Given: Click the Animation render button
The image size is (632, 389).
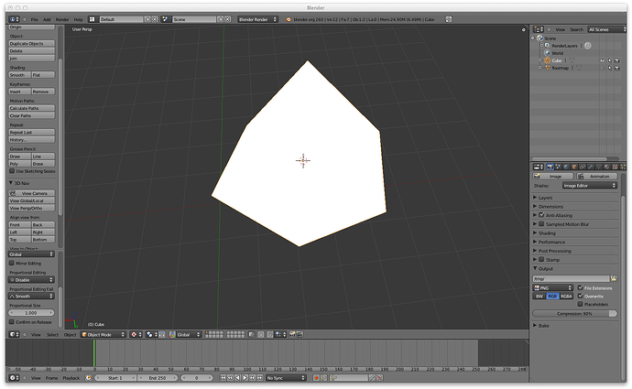Looking at the screenshot, I should [x=597, y=177].
